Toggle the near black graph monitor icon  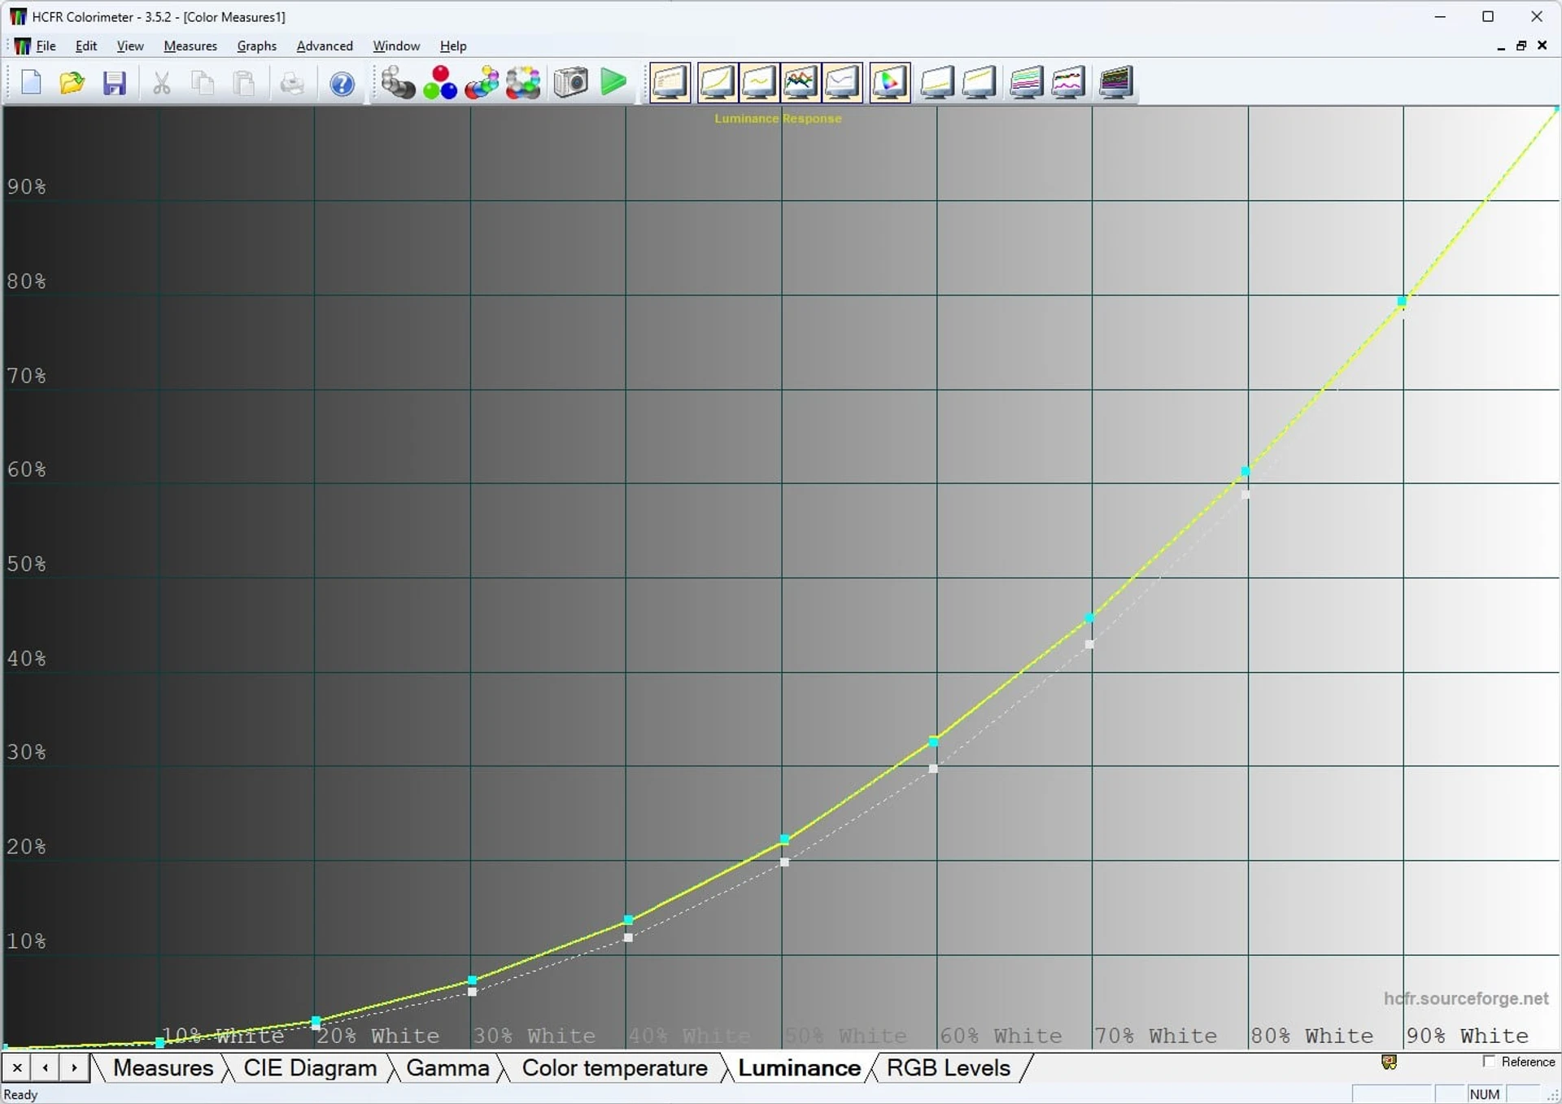point(937,82)
